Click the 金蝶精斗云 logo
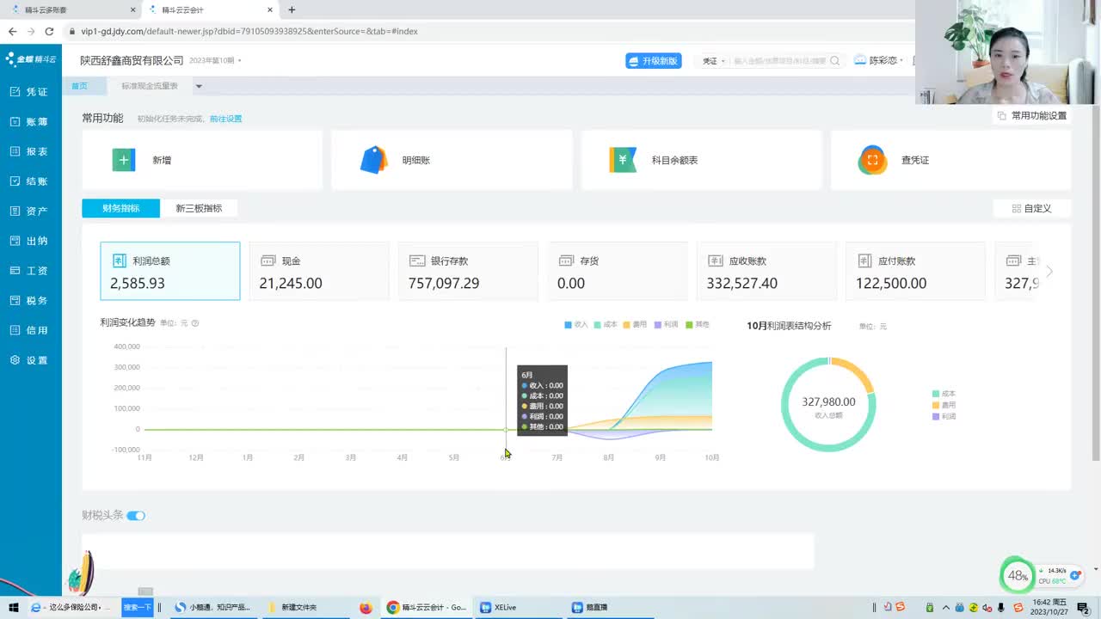1101x619 pixels. pos(31,59)
